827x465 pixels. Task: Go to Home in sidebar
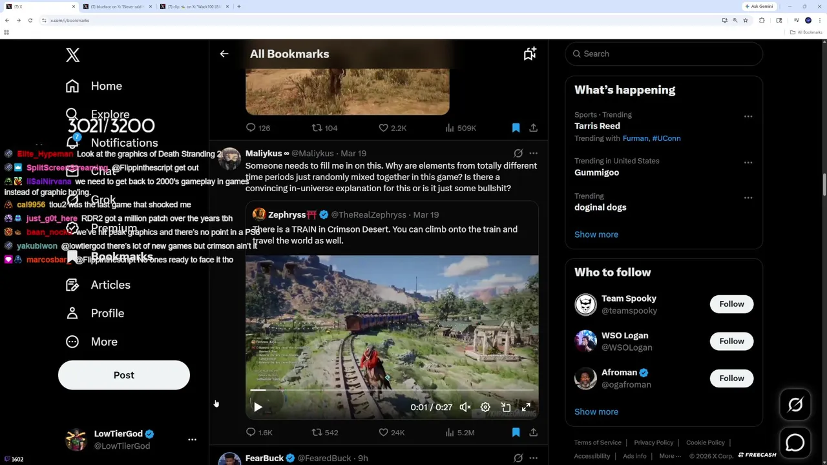tap(94, 86)
